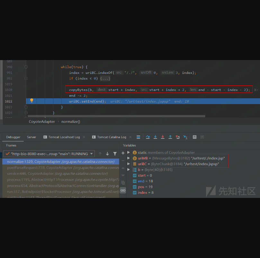Switch to the Tomcat Localhost Log tab
Screen dimensions: 260x258
point(64,137)
